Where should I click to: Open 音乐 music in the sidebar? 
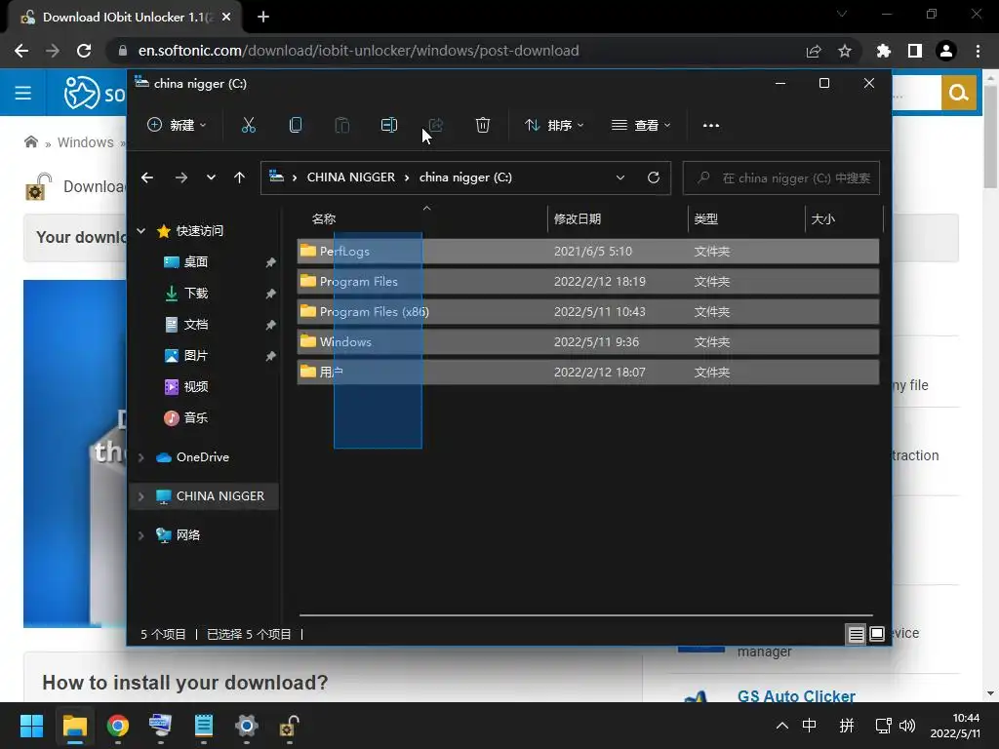pyautogui.click(x=196, y=417)
